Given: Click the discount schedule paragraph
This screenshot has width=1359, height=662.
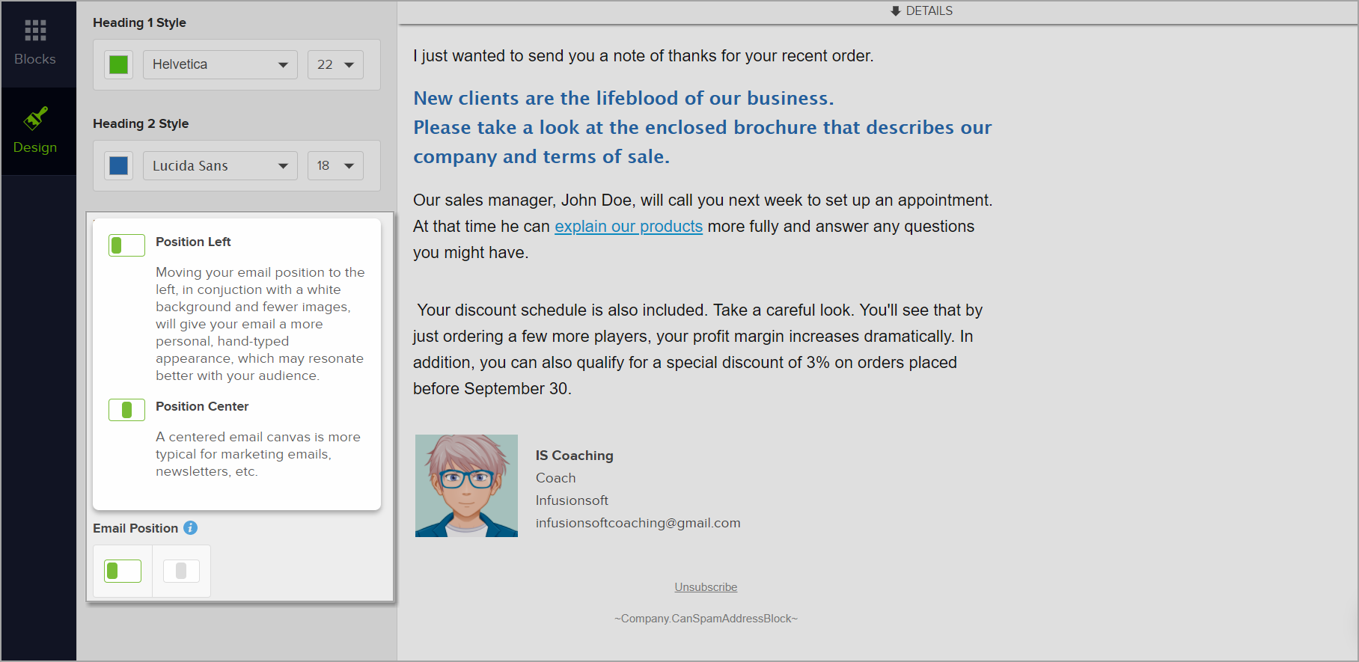Looking at the screenshot, I should [697, 349].
